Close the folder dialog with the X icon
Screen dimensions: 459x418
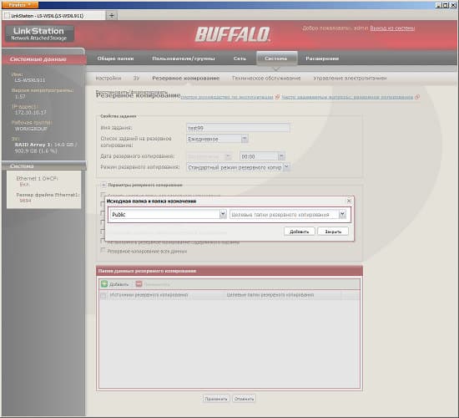(349, 201)
